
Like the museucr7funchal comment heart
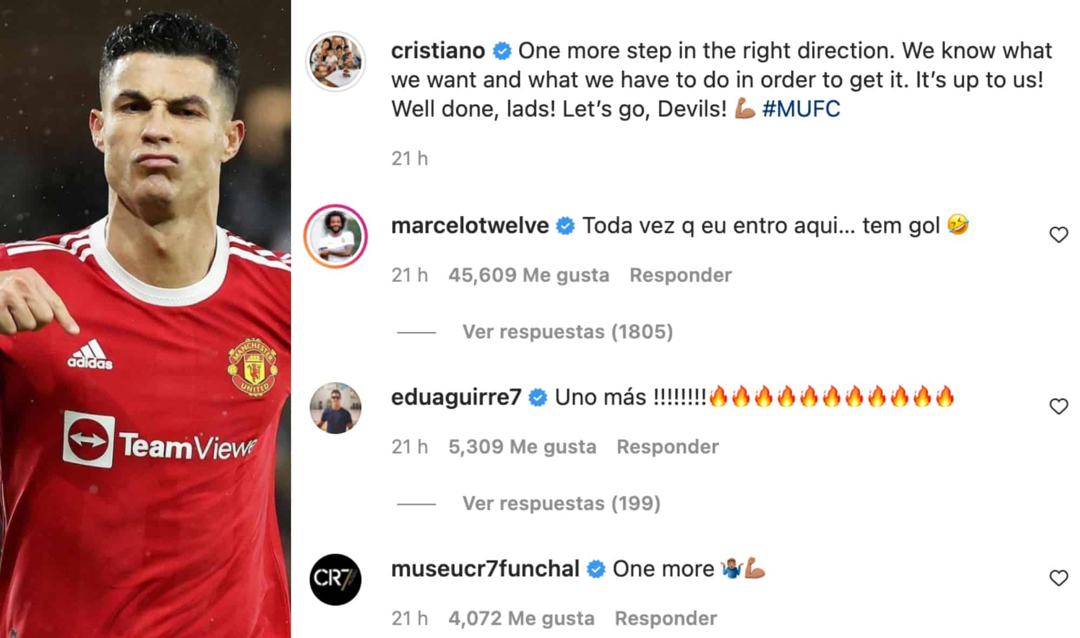(1058, 578)
